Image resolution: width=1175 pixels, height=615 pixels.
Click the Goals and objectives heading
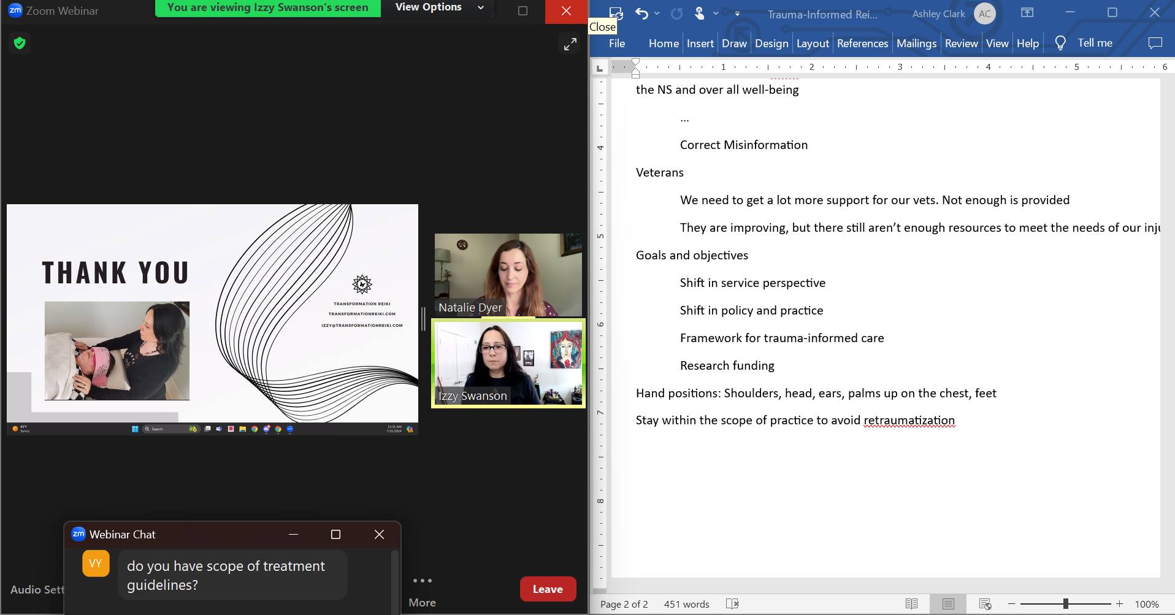click(x=692, y=255)
